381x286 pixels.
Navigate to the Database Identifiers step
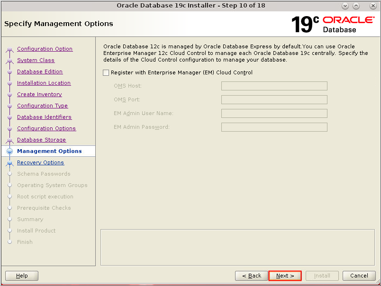(44, 117)
